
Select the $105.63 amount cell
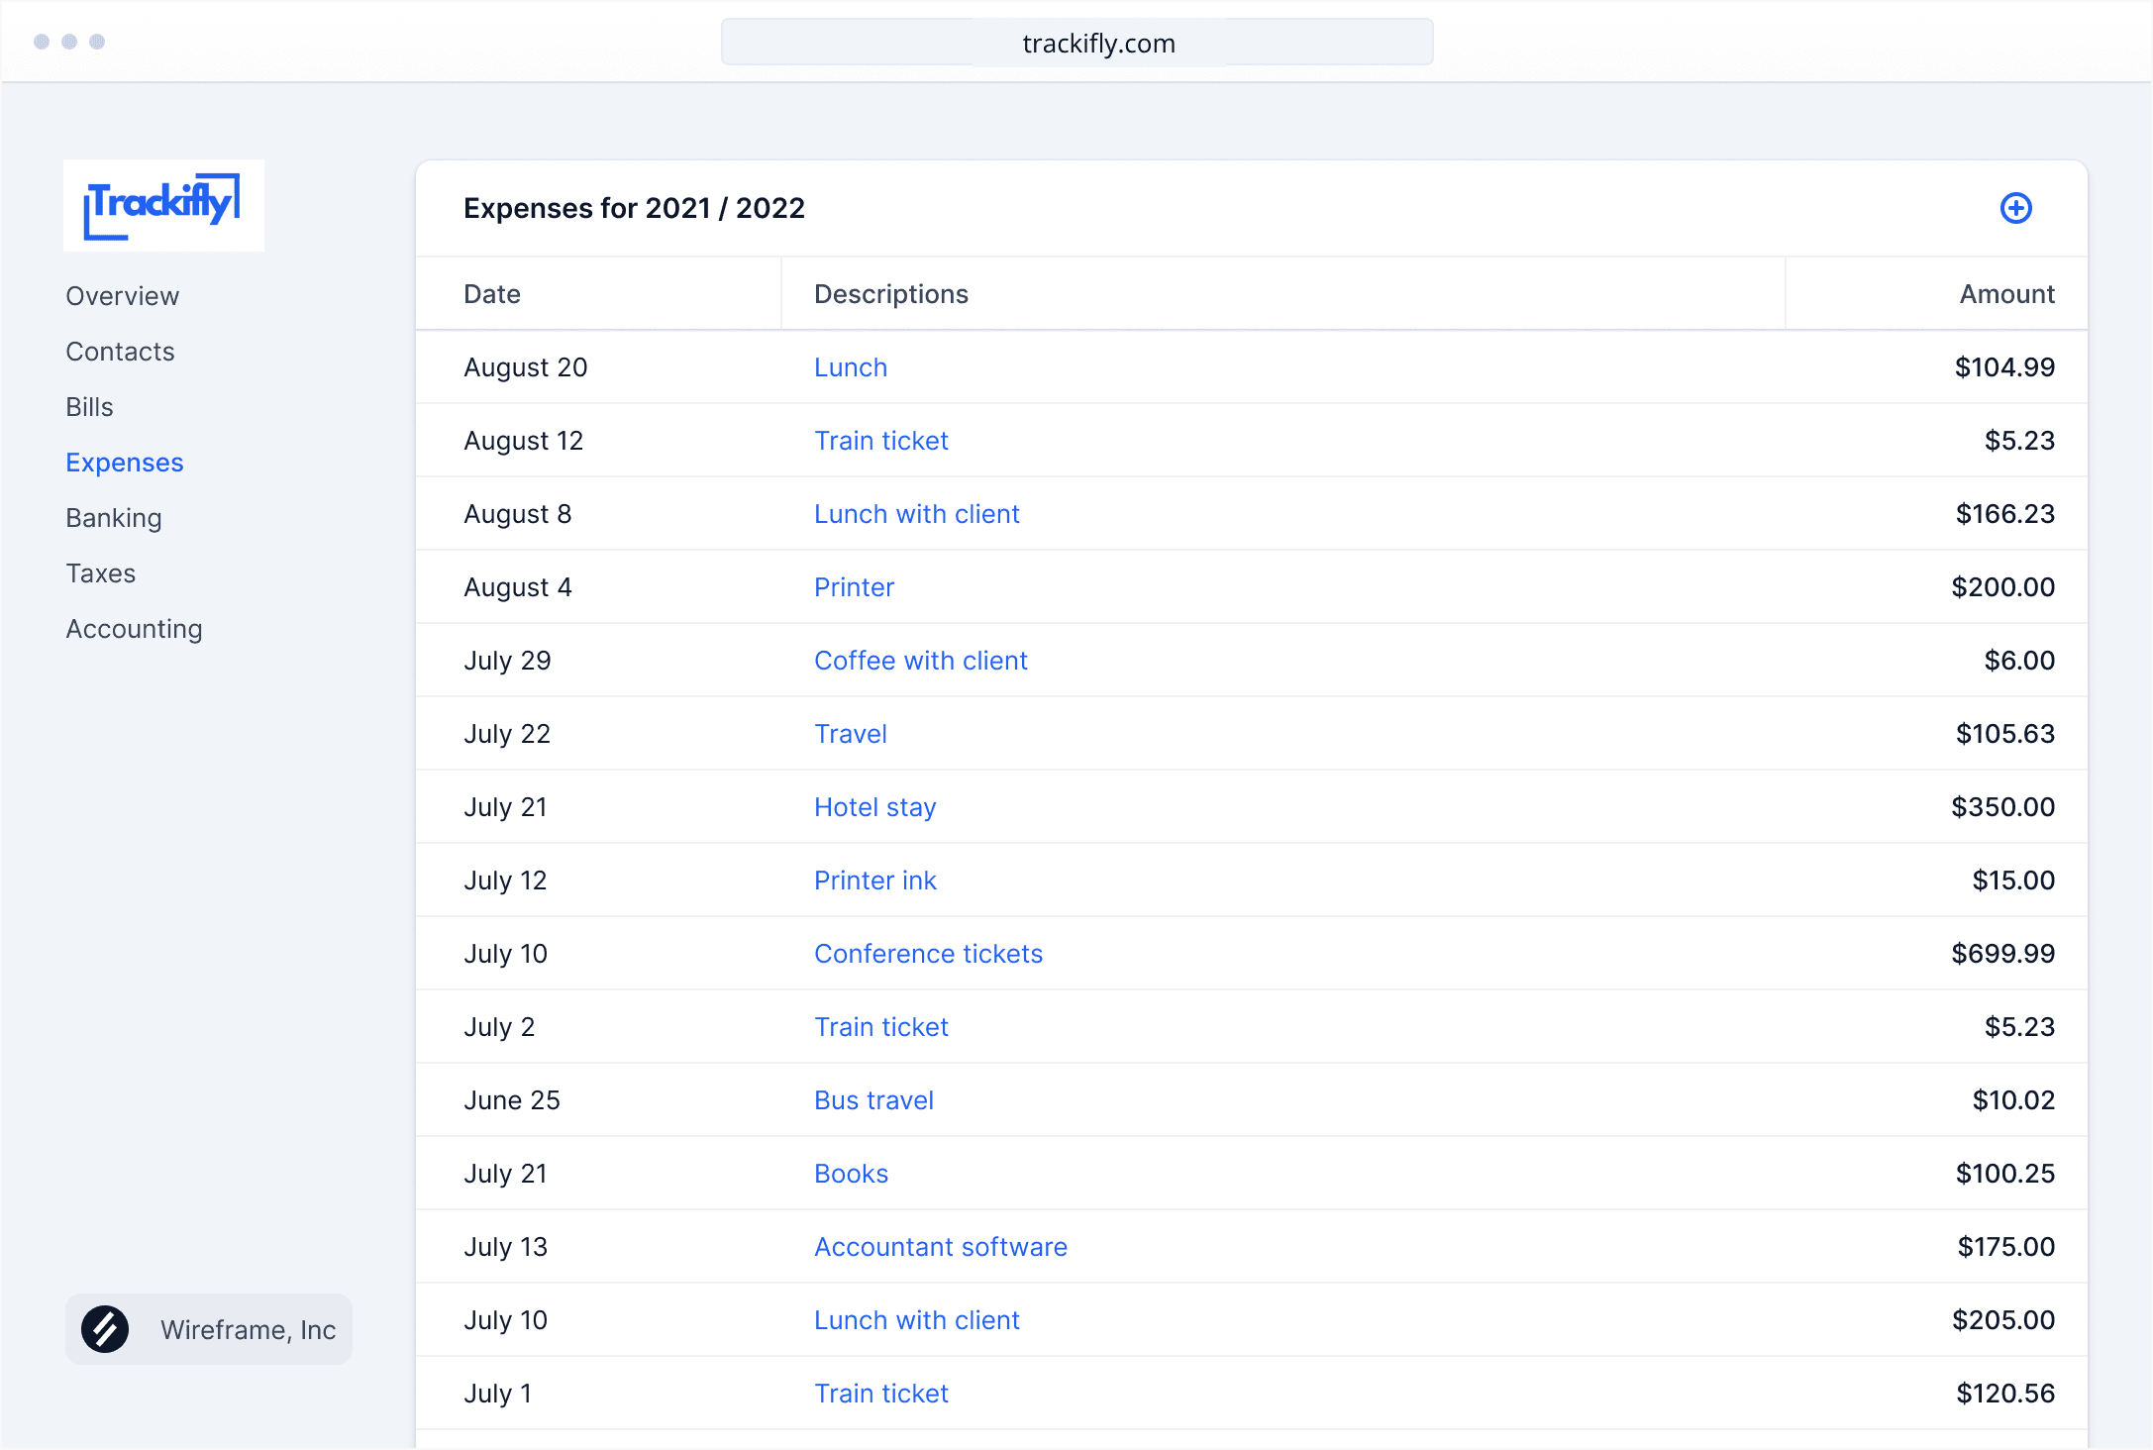click(2005, 734)
